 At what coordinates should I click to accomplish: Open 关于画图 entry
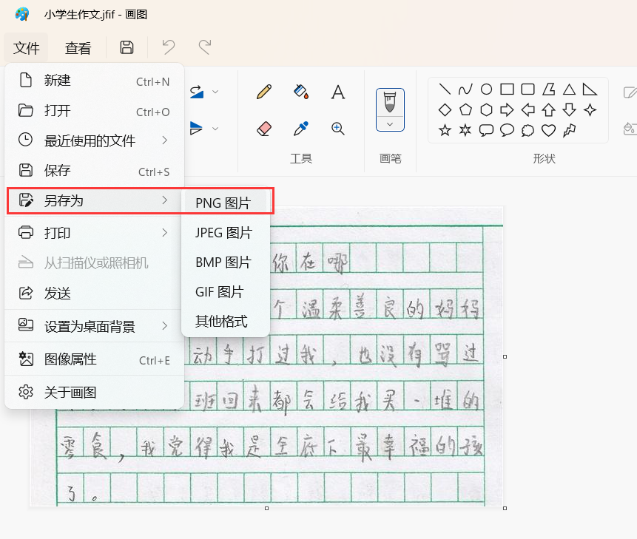(x=94, y=393)
